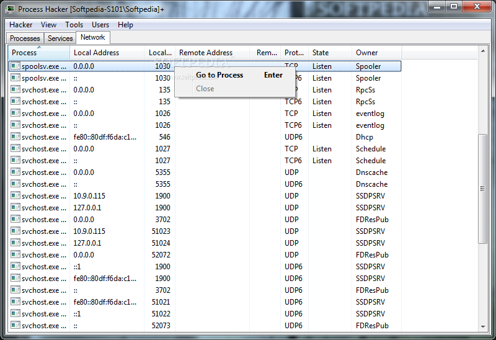Sort by the Owner column header
This screenshot has width=496, height=340.
click(377, 53)
